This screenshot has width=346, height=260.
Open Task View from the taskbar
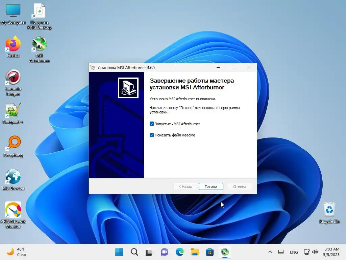pyautogui.click(x=149, y=252)
